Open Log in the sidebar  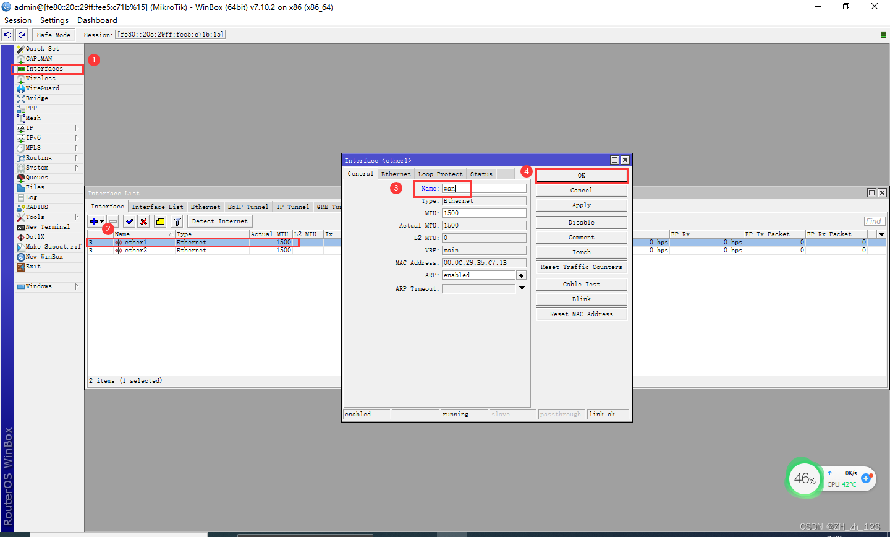(x=31, y=197)
